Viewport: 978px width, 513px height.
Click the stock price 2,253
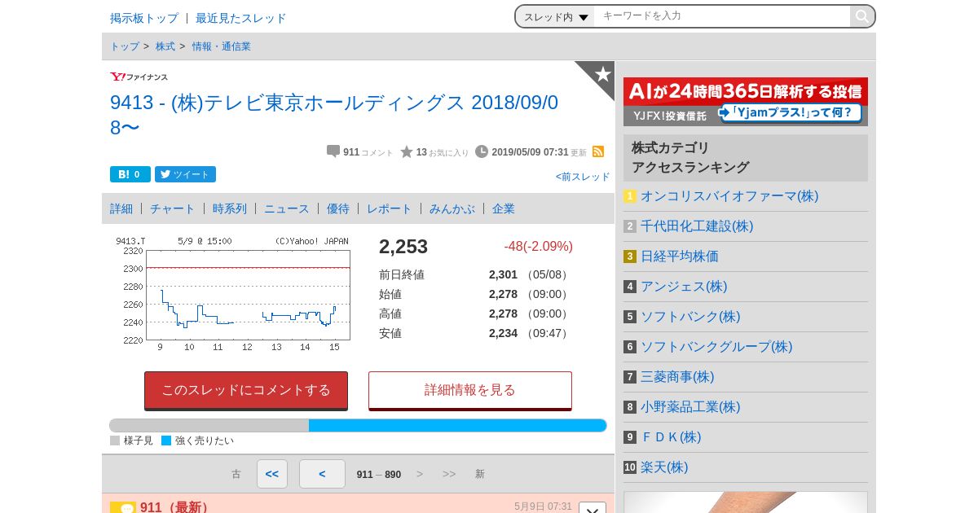click(x=403, y=247)
